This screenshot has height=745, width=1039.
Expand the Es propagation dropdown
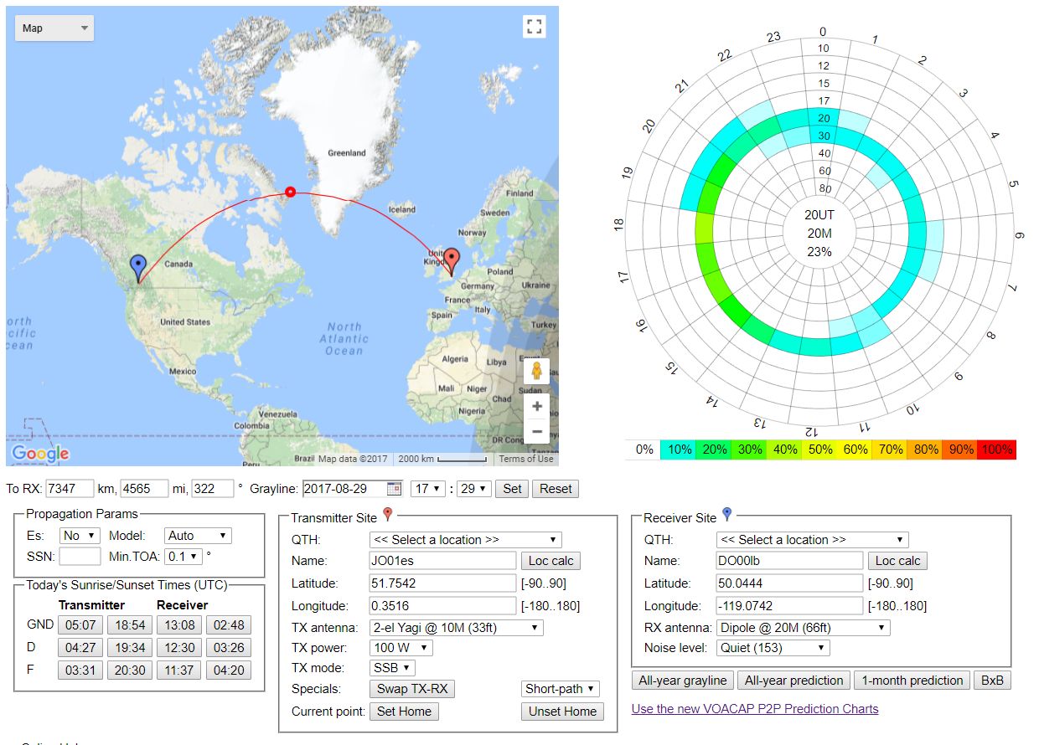click(80, 536)
